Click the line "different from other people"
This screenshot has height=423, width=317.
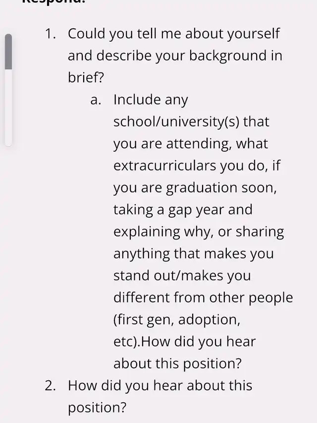203,298
